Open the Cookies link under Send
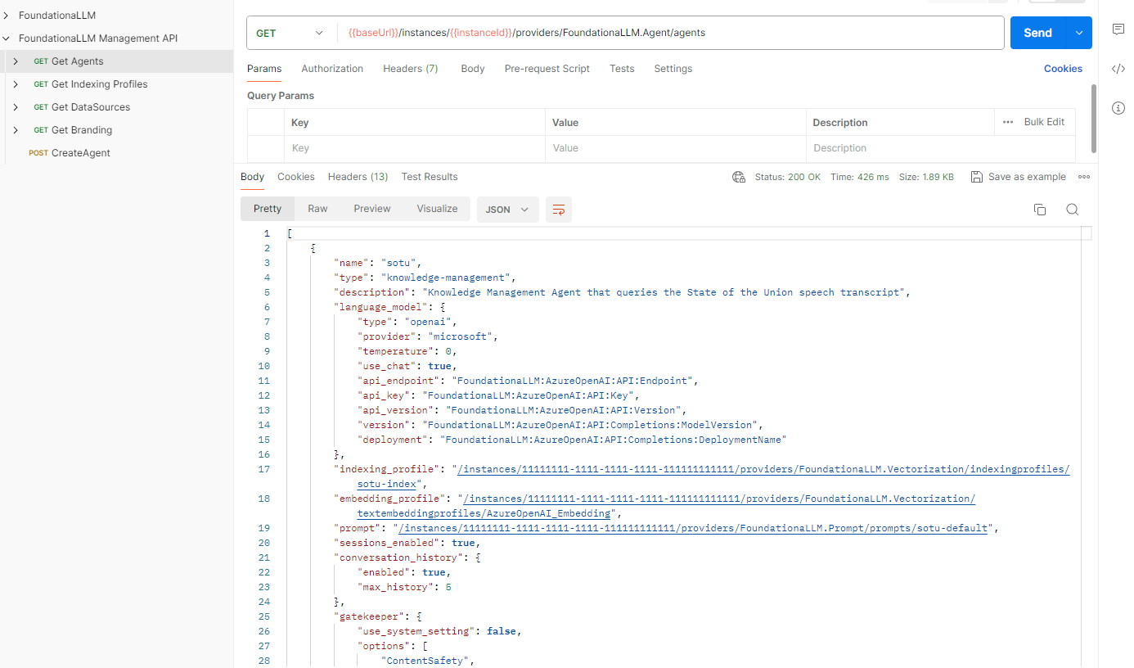This screenshot has width=1134, height=668. (1063, 69)
